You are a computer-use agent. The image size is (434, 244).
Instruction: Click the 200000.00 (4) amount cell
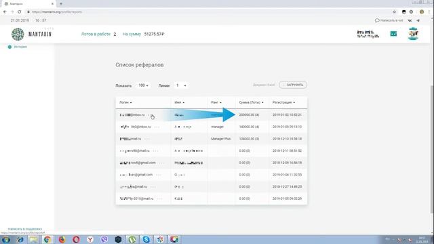point(249,115)
